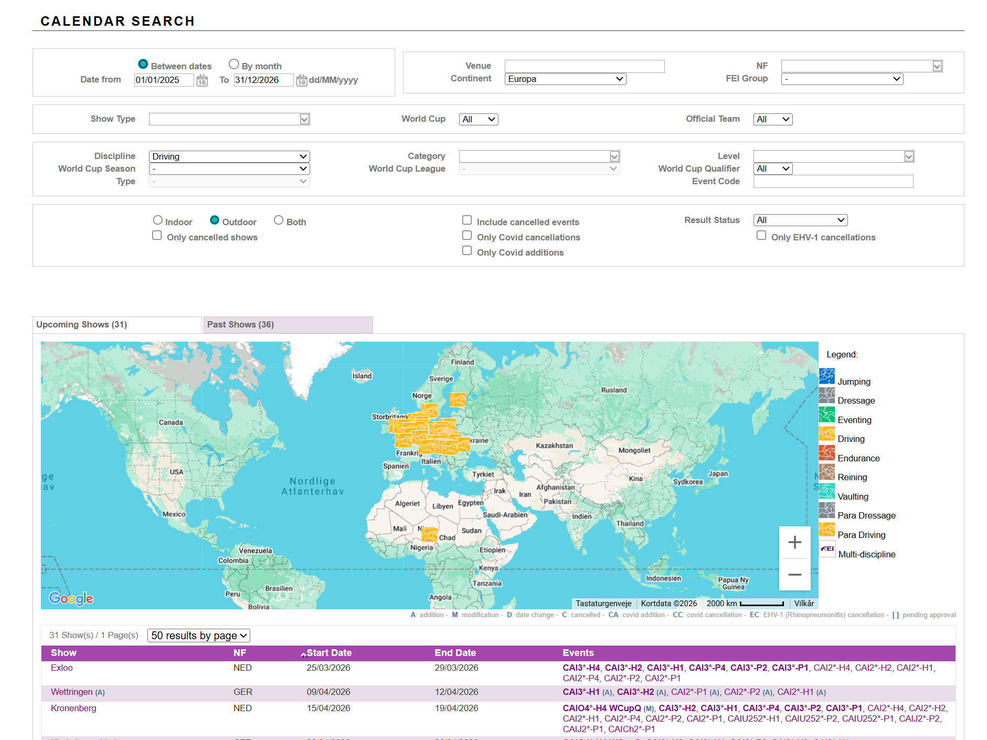Open the To date calendar picker icon
The image size is (987, 740).
point(301,80)
